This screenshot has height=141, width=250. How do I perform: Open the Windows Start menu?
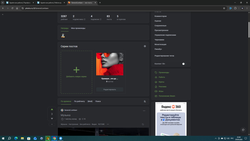click(3, 138)
